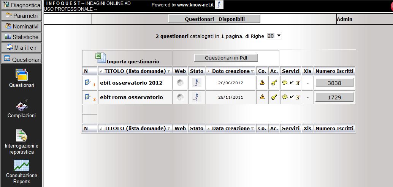This screenshot has height=187, width=393.
Task: Sort TITOLO descending in bottom header
Action: [x=169, y=129]
